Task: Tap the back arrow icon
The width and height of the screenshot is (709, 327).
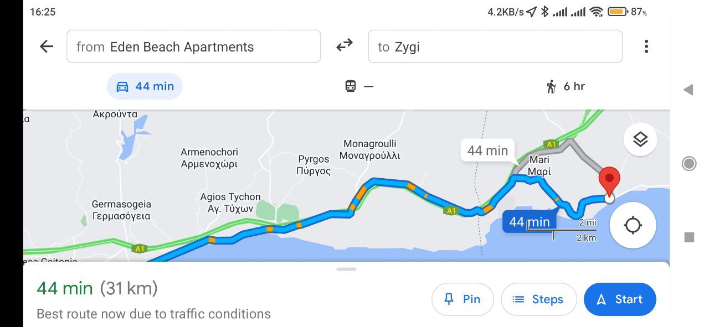Action: (47, 46)
